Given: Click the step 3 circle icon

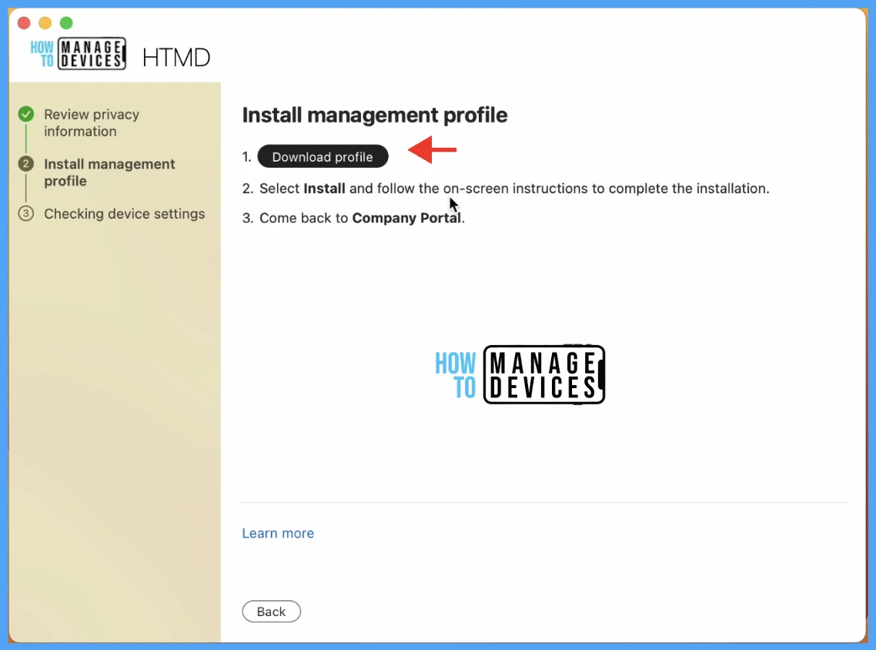Looking at the screenshot, I should click(x=25, y=213).
